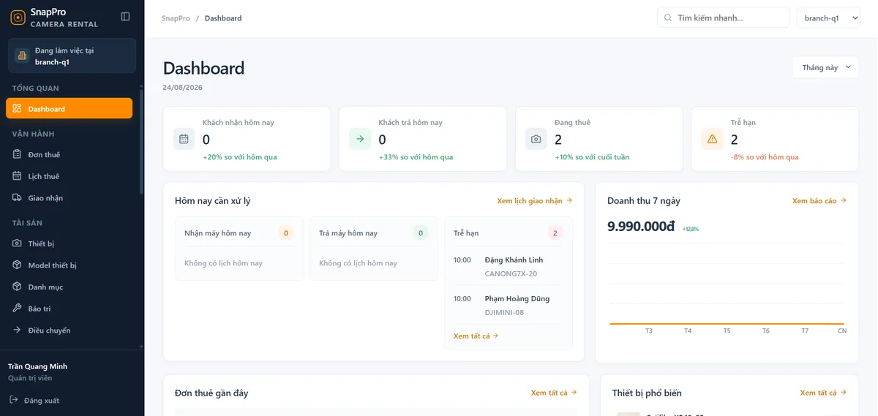Click the Model thiết bị cube icon

(x=17, y=265)
